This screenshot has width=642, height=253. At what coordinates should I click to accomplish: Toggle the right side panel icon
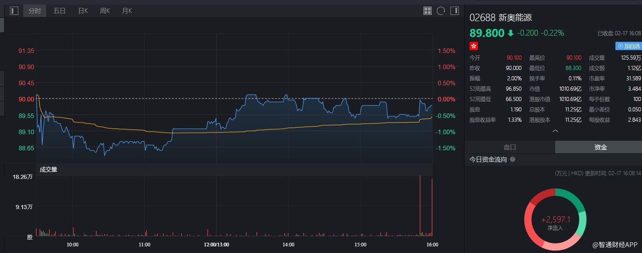tap(454, 11)
